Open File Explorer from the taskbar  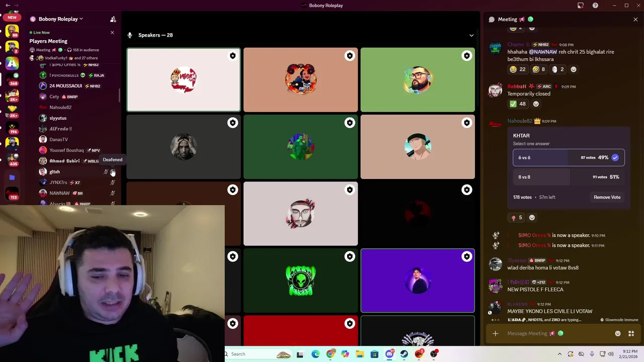pyautogui.click(x=360, y=354)
